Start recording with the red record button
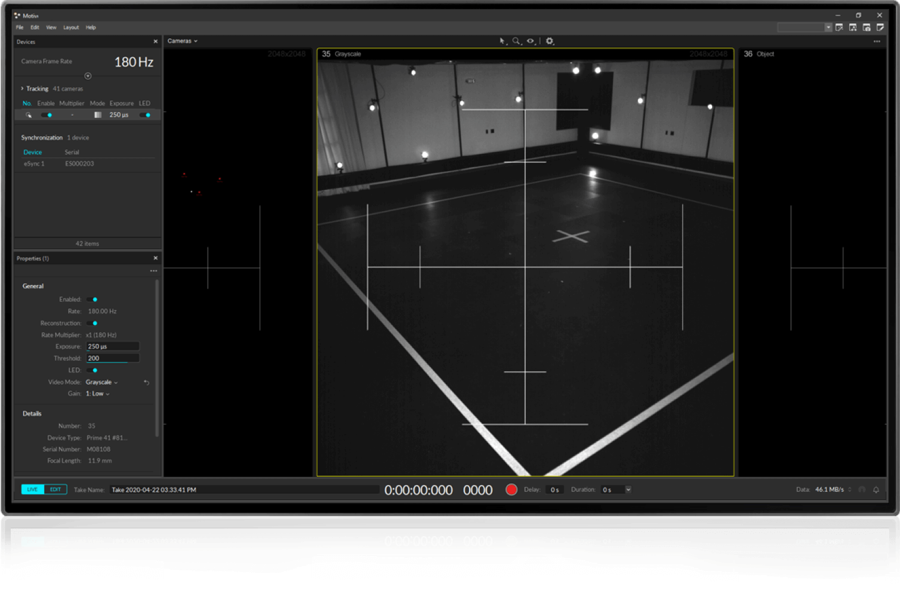 (511, 489)
